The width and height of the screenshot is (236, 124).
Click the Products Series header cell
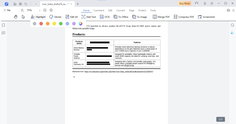tap(79, 42)
